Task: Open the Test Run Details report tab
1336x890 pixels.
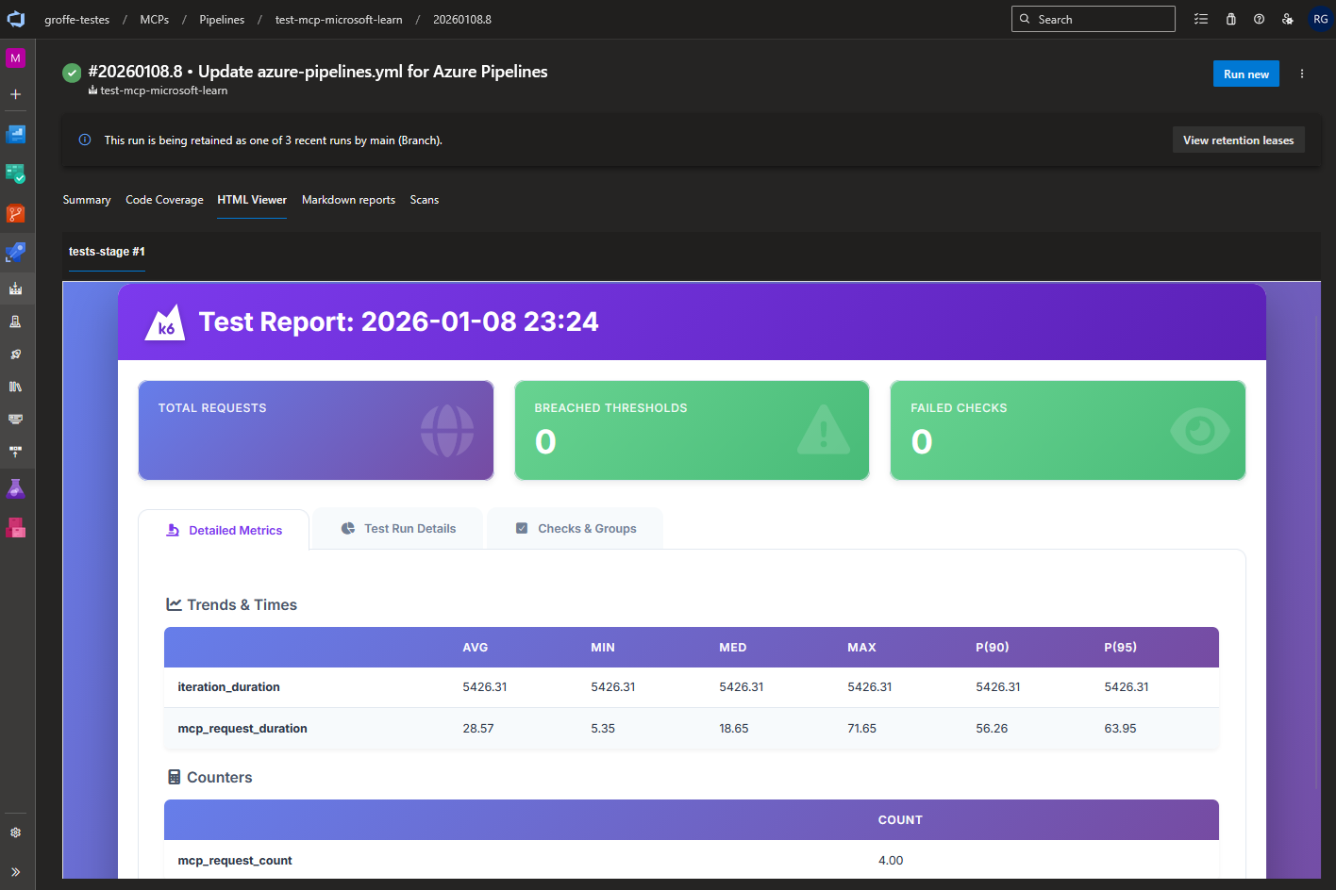Action: (x=398, y=528)
